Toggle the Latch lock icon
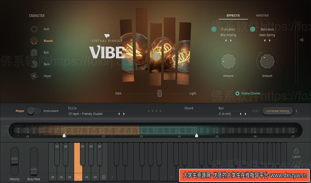Screen dimensions: 311x183 click(296, 151)
